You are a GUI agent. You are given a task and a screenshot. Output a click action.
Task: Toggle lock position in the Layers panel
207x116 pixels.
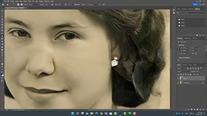186,74
